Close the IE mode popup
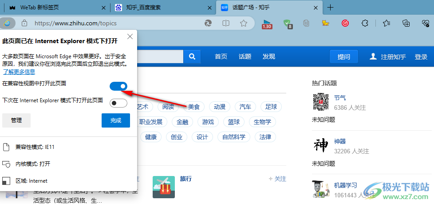This screenshot has height=204, width=434. [130, 36]
